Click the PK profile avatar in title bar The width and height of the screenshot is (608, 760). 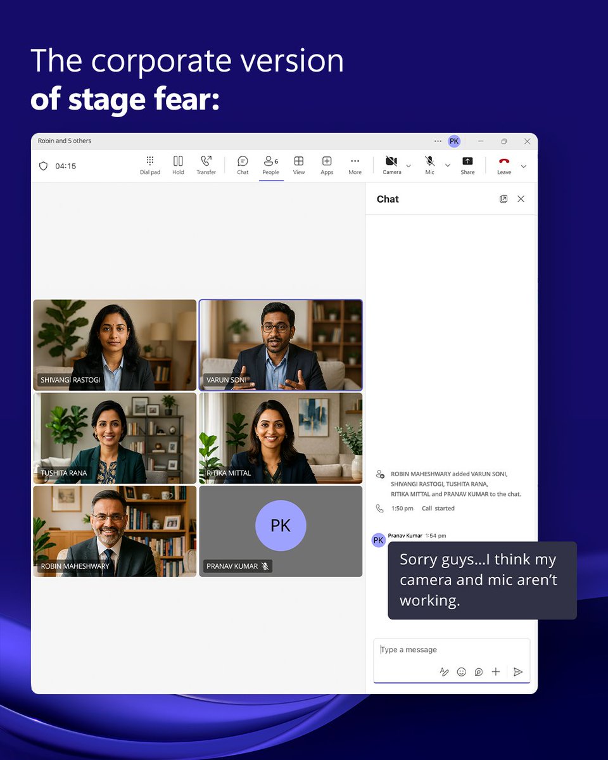pyautogui.click(x=454, y=141)
